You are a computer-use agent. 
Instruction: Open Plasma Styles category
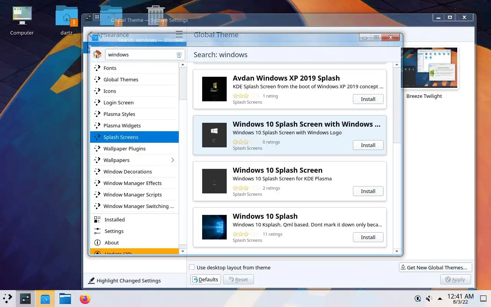point(134,114)
